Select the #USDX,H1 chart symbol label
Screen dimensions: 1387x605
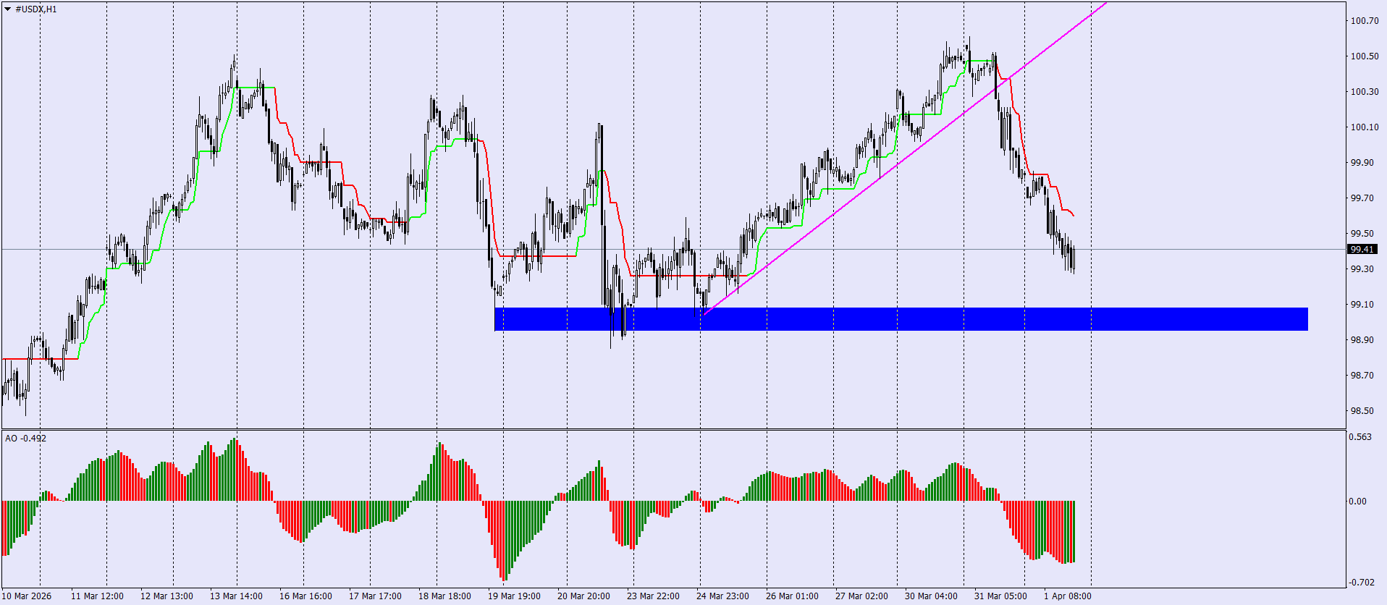pos(35,9)
